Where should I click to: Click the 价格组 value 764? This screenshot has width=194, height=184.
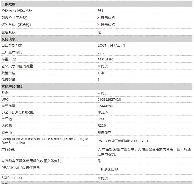coord(100,11)
